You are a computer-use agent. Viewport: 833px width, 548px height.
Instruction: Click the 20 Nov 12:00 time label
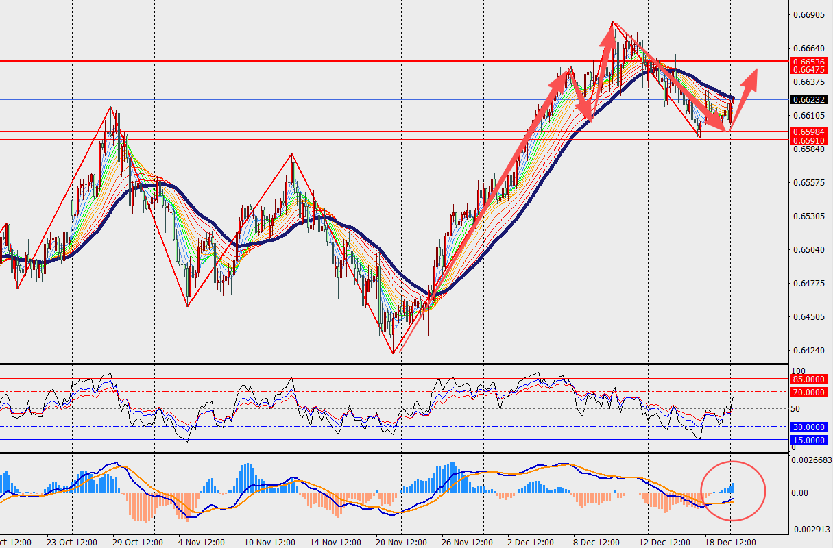point(402,542)
